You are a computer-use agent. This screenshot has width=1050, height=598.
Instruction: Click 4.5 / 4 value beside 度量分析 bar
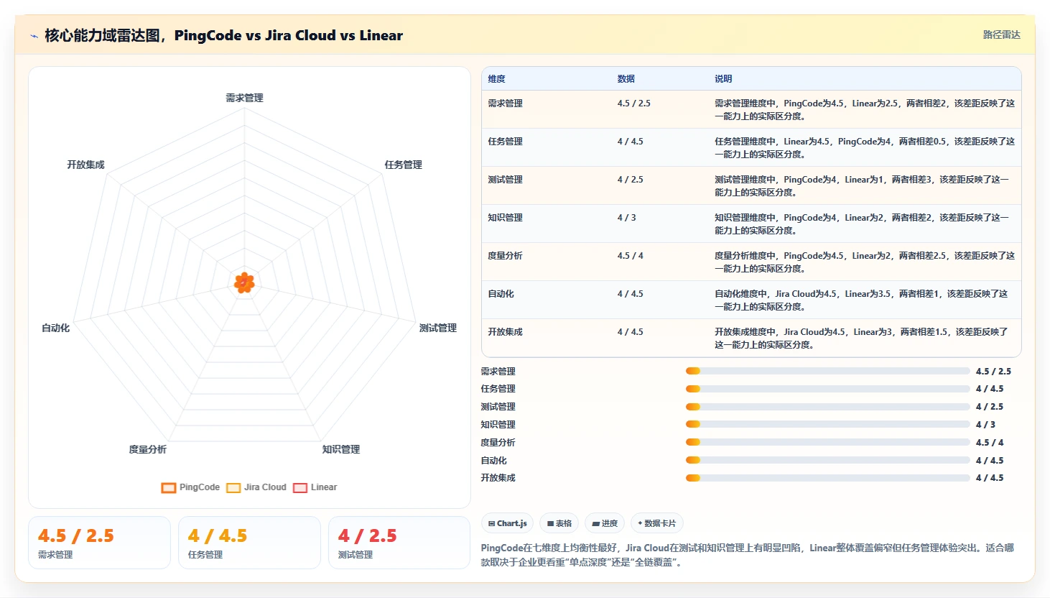(990, 443)
